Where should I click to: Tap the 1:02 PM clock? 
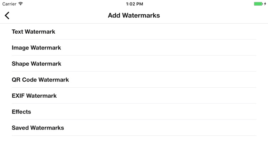134,4
